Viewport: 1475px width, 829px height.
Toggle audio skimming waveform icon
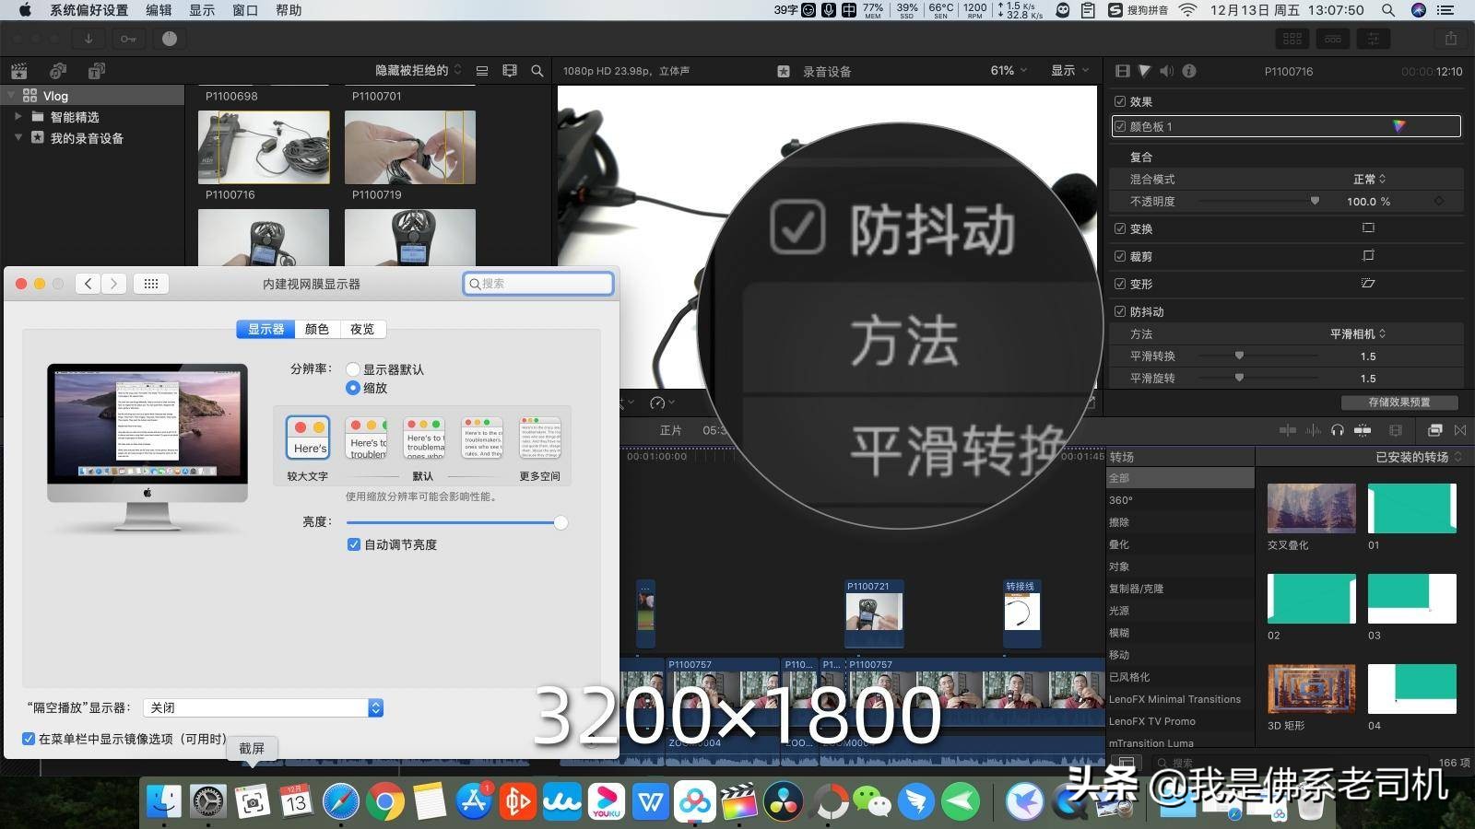pos(1313,430)
